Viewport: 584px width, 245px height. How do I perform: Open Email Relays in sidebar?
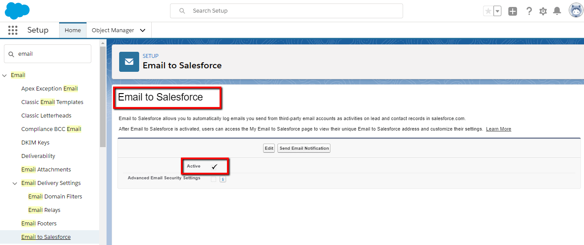[x=44, y=210]
